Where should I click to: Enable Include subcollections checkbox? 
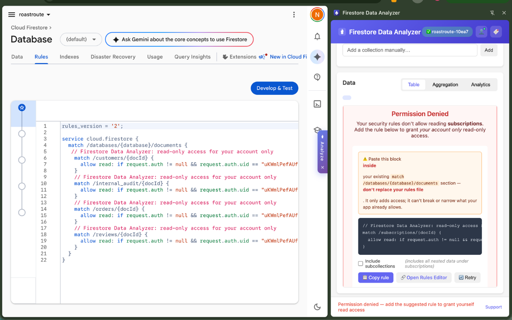(360, 264)
